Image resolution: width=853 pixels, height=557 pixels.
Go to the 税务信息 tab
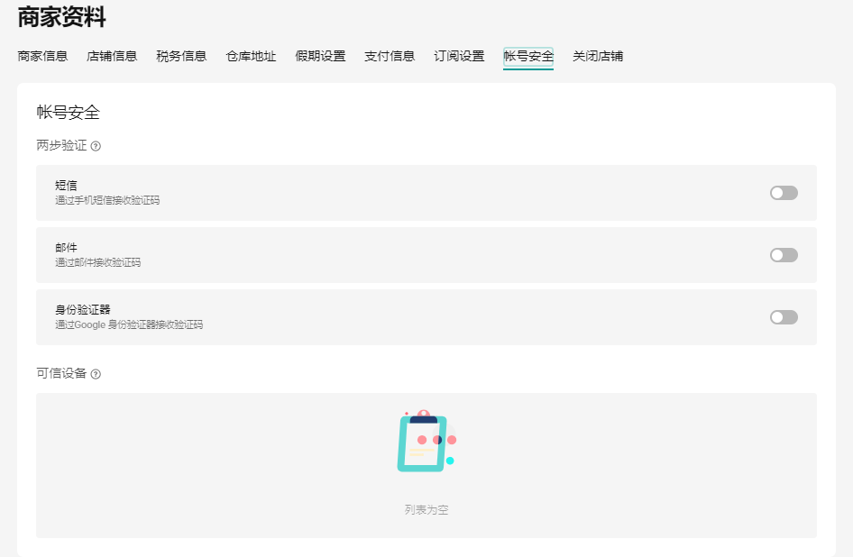coord(181,56)
